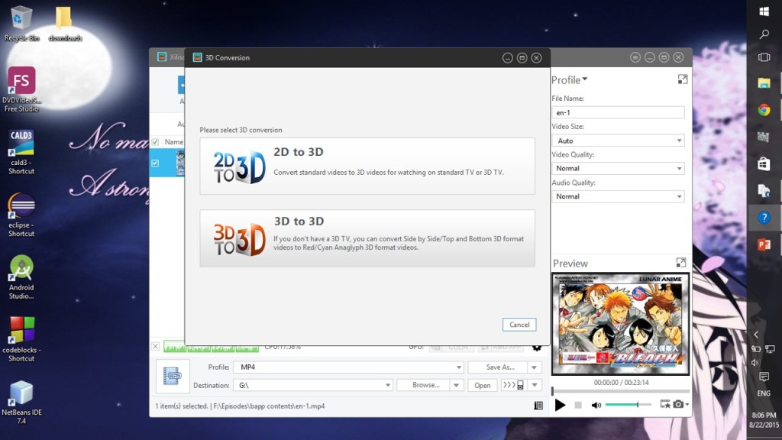Select the 3D to 3D conversion option
The width and height of the screenshot is (782, 440).
pyautogui.click(x=367, y=238)
